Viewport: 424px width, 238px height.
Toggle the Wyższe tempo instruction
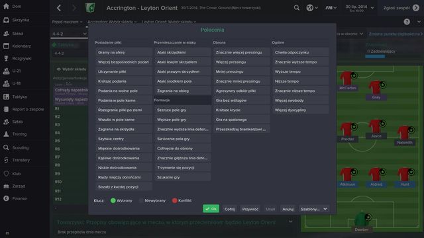pyautogui.click(x=301, y=71)
